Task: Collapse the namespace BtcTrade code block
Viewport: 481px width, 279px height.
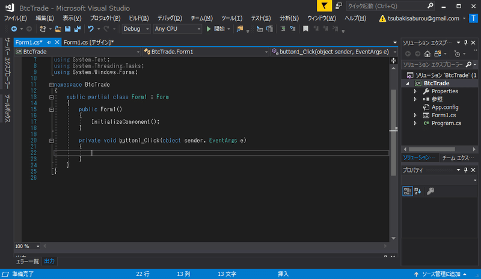Action: click(x=52, y=85)
